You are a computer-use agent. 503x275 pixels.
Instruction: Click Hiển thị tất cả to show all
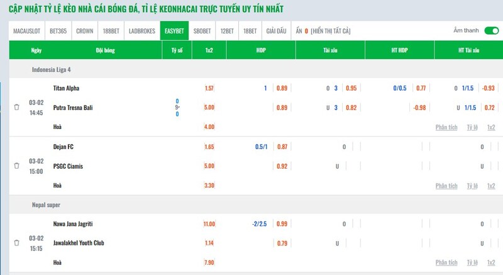331,31
